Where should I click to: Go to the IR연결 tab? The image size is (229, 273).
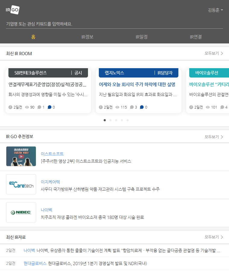coord(196,37)
